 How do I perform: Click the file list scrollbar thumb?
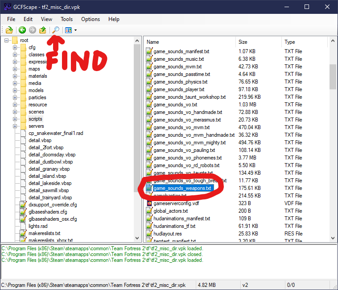click(333, 77)
